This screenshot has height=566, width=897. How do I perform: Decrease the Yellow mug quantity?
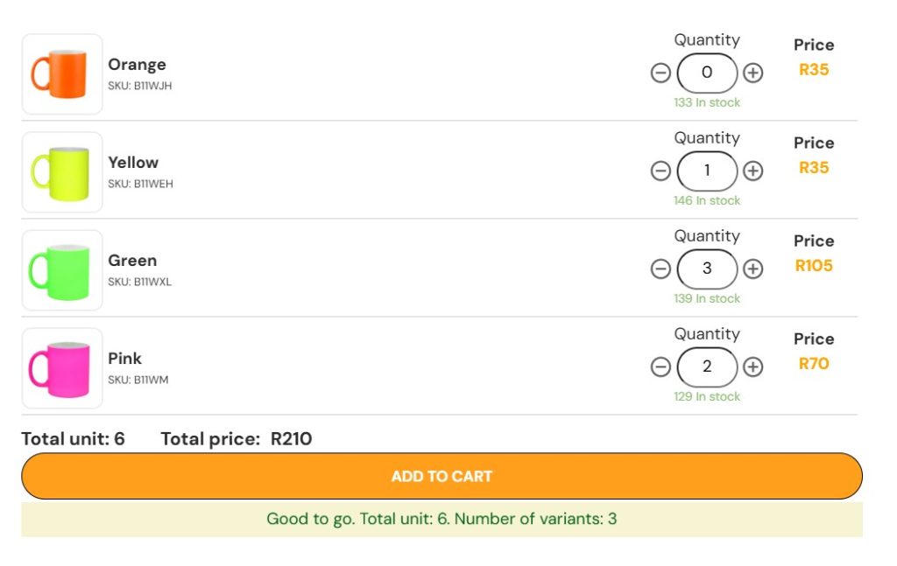pyautogui.click(x=661, y=171)
